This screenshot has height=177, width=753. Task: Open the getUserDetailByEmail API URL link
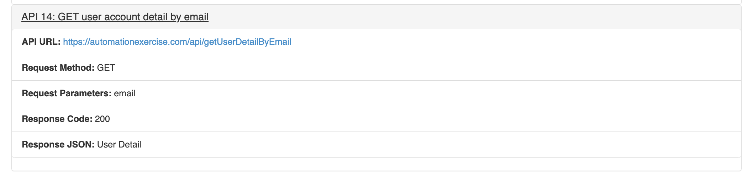[x=177, y=42]
